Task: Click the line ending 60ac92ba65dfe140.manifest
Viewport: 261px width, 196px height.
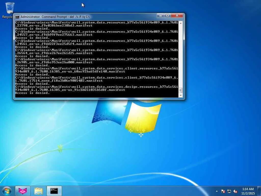Action: pos(70,71)
